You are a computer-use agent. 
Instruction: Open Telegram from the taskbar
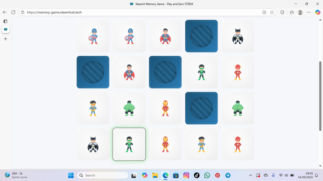tap(228, 175)
